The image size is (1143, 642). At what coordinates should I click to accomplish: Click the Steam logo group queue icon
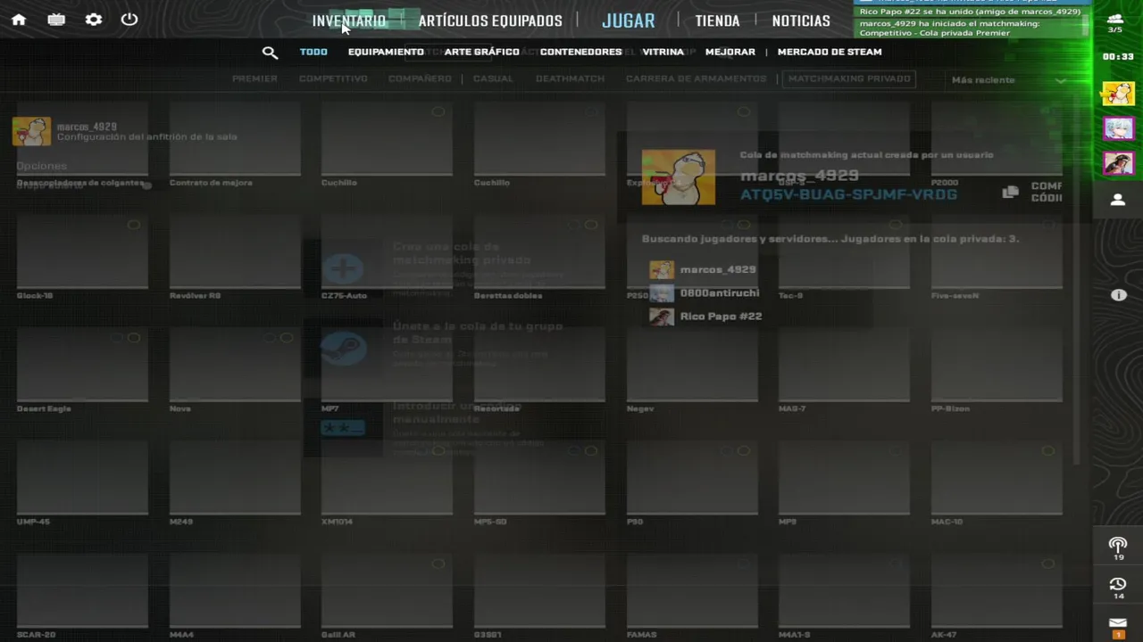point(343,349)
